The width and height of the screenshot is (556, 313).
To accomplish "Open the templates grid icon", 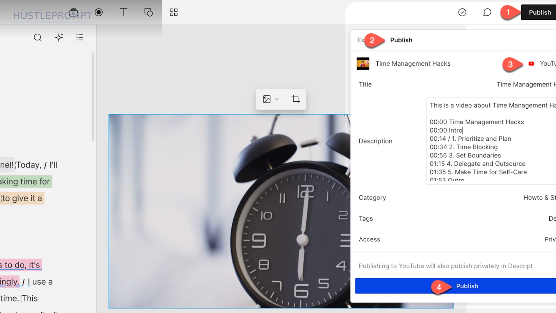I will point(174,12).
